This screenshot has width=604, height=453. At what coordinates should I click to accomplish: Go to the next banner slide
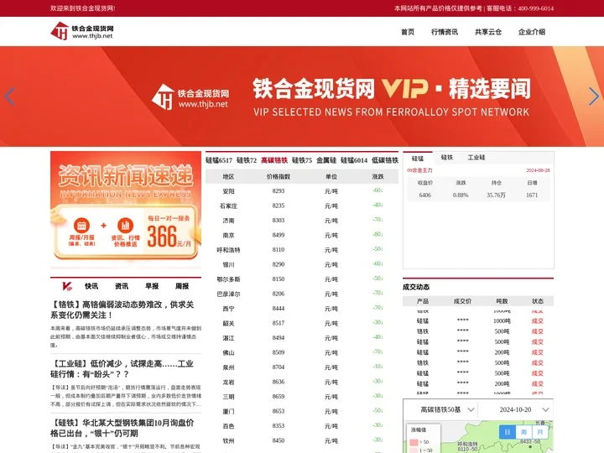[x=594, y=96]
